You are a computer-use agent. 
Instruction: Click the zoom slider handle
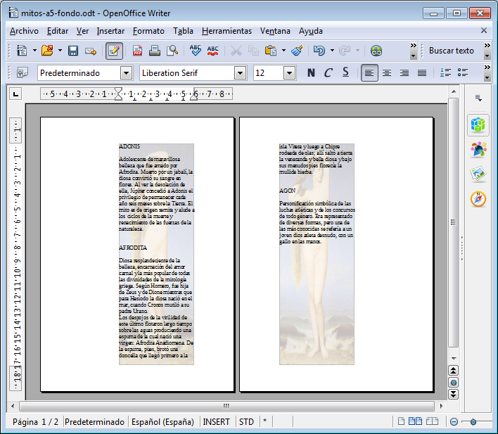click(473, 421)
